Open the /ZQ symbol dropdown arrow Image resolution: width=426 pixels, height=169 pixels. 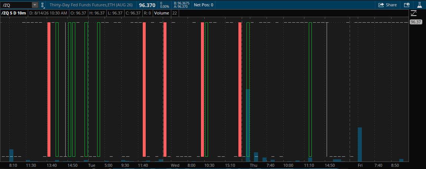(x=35, y=5)
